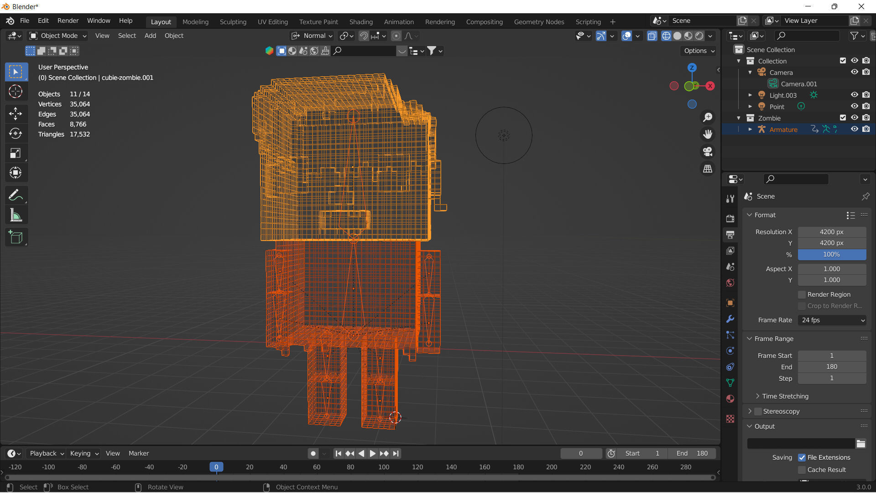This screenshot has width=876, height=493.
Task: Open Output Properties with the printer icon
Action: click(x=730, y=234)
